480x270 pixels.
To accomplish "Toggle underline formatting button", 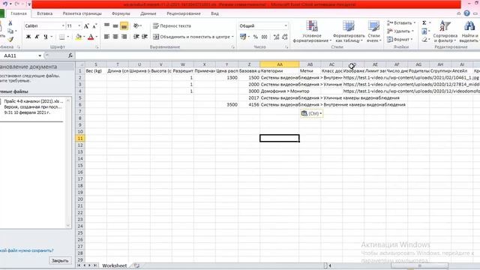I will pos(46,37).
